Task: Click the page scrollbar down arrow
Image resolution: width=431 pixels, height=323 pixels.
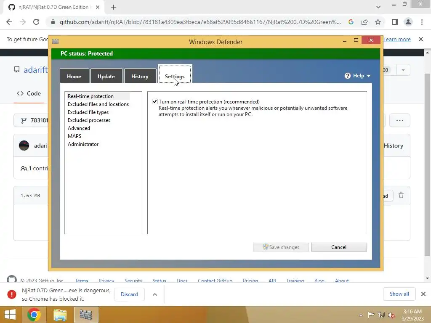Action: pyautogui.click(x=427, y=278)
